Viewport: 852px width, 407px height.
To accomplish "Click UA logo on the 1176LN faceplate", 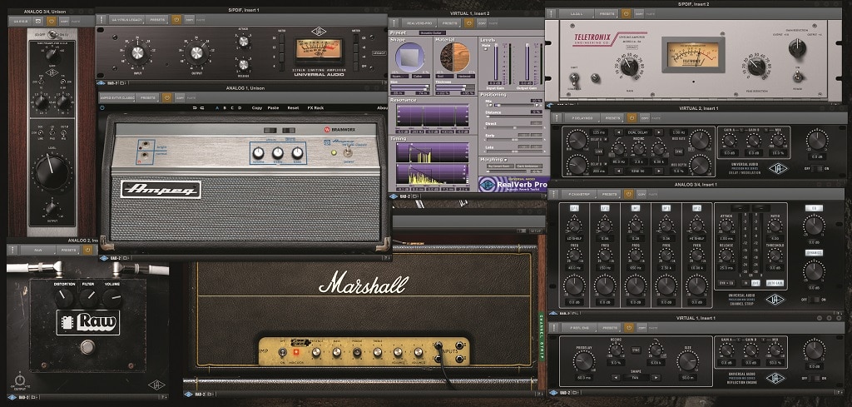I will pyautogui.click(x=319, y=32).
